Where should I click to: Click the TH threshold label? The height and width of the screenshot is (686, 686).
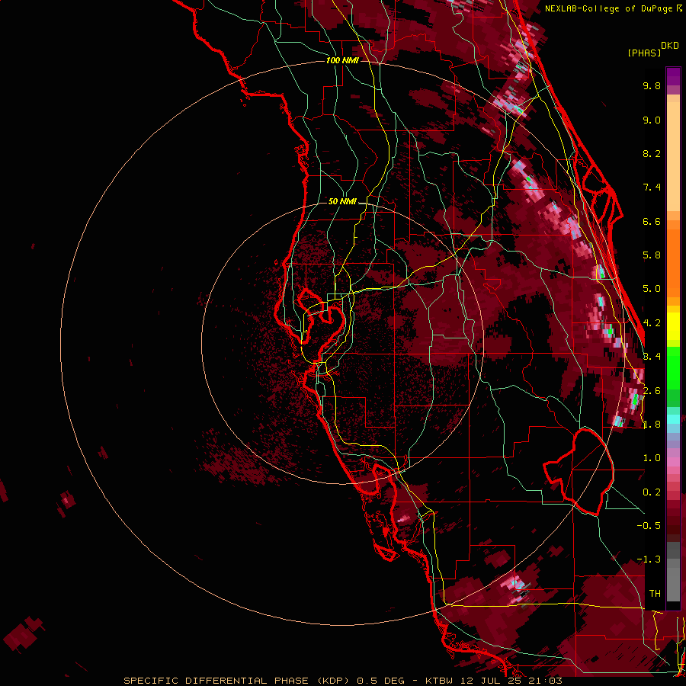click(x=655, y=594)
